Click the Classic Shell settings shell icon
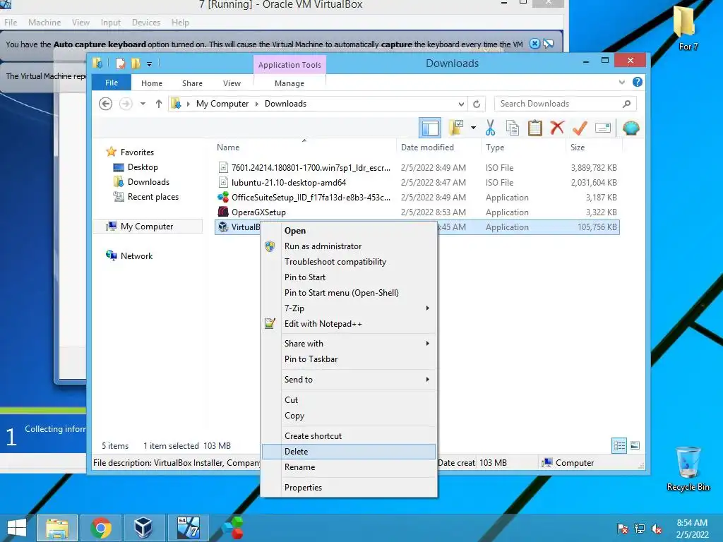Image resolution: width=723 pixels, height=542 pixels. pyautogui.click(x=631, y=128)
